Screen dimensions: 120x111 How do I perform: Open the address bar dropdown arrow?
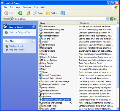tap(107, 19)
